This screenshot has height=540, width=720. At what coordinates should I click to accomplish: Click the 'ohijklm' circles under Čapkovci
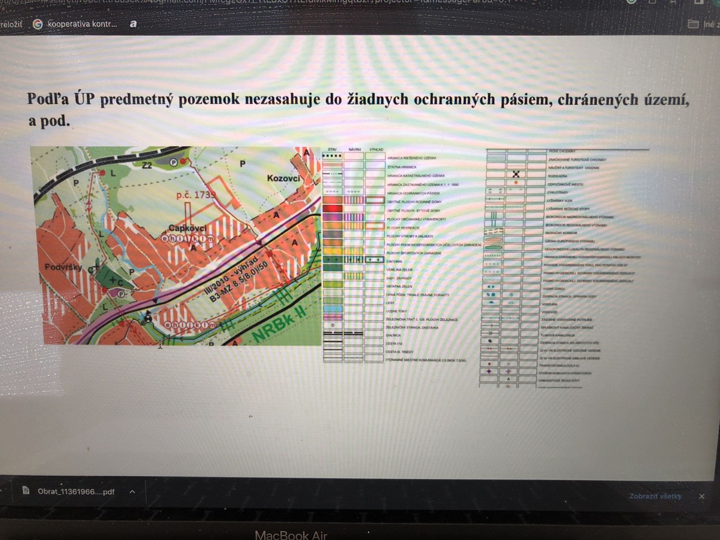pos(188,238)
